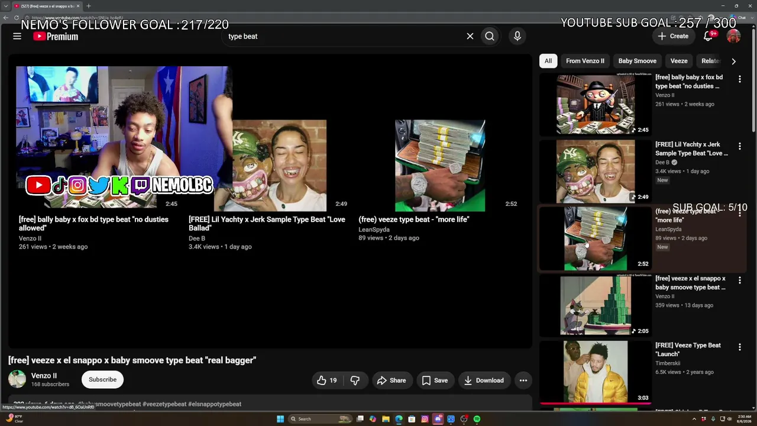This screenshot has width=757, height=426.
Task: Open a new browser tab
Action: (89, 6)
